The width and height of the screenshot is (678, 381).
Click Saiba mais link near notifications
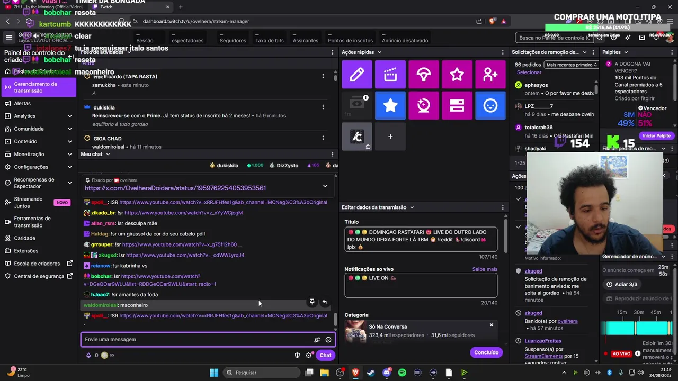(485, 269)
